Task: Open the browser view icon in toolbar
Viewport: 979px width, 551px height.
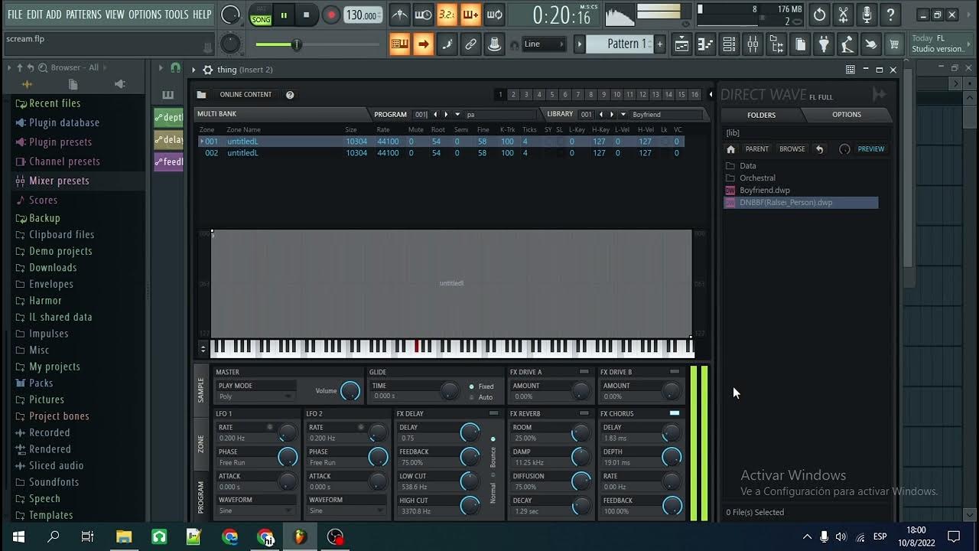Action: pos(776,44)
